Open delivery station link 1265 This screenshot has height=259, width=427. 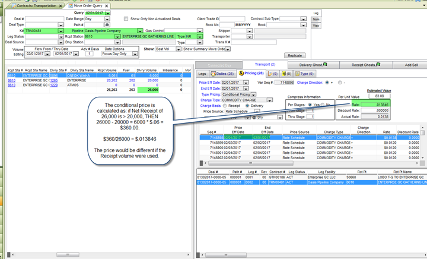(54, 80)
